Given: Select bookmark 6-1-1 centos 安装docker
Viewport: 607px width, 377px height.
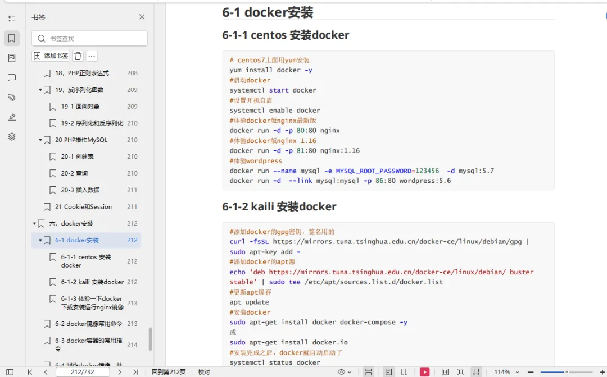Looking at the screenshot, I should [x=86, y=261].
